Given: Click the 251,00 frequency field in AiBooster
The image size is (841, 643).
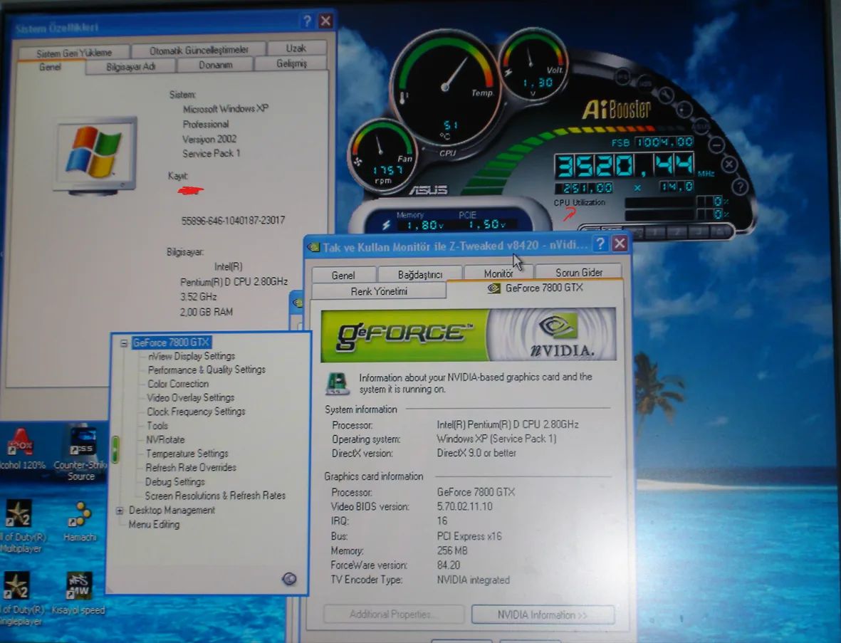Looking at the screenshot, I should pyautogui.click(x=584, y=188).
